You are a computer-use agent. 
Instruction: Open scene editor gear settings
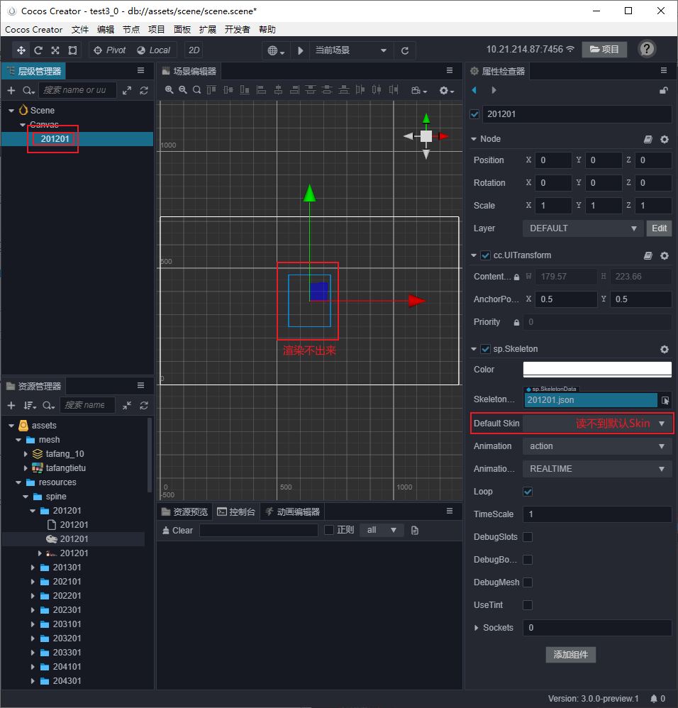tap(446, 90)
